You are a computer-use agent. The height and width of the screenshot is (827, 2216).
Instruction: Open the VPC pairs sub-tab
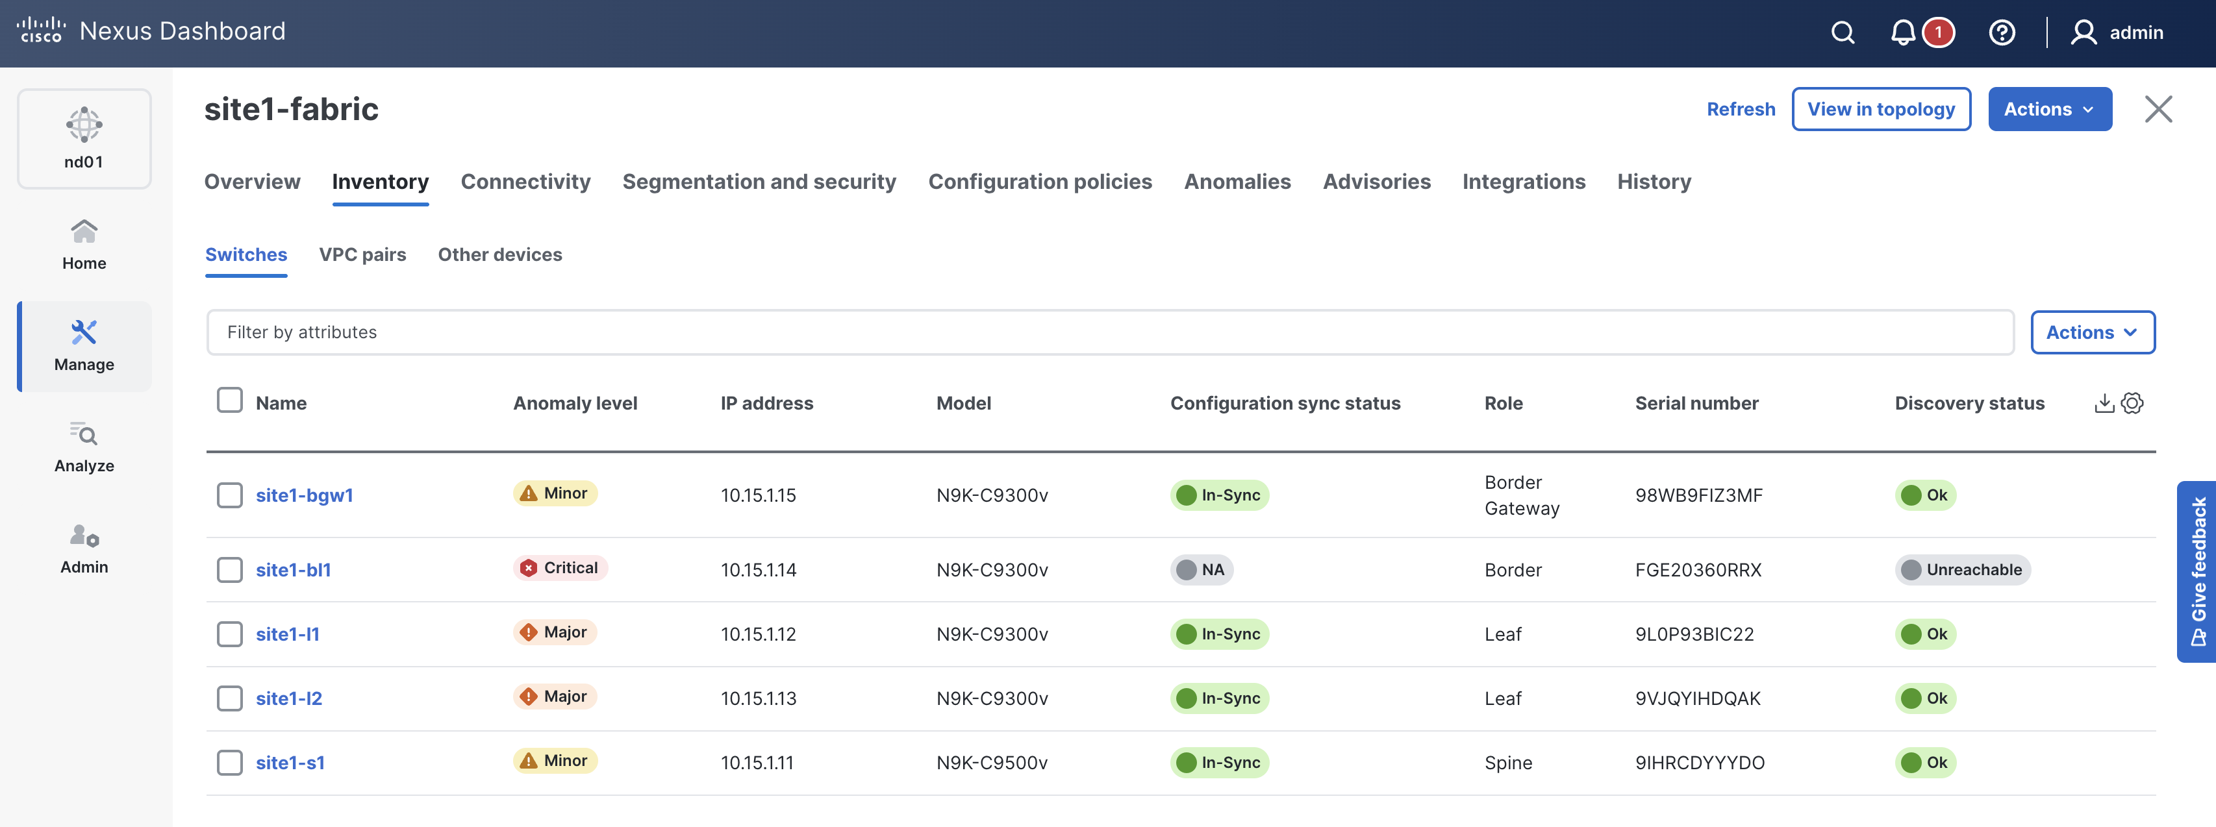coord(362,254)
